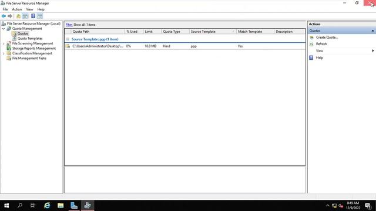Screen dimensions: 376x211
Task: Toggle the Show/Hide Action Pane icon
Action: 40,16
